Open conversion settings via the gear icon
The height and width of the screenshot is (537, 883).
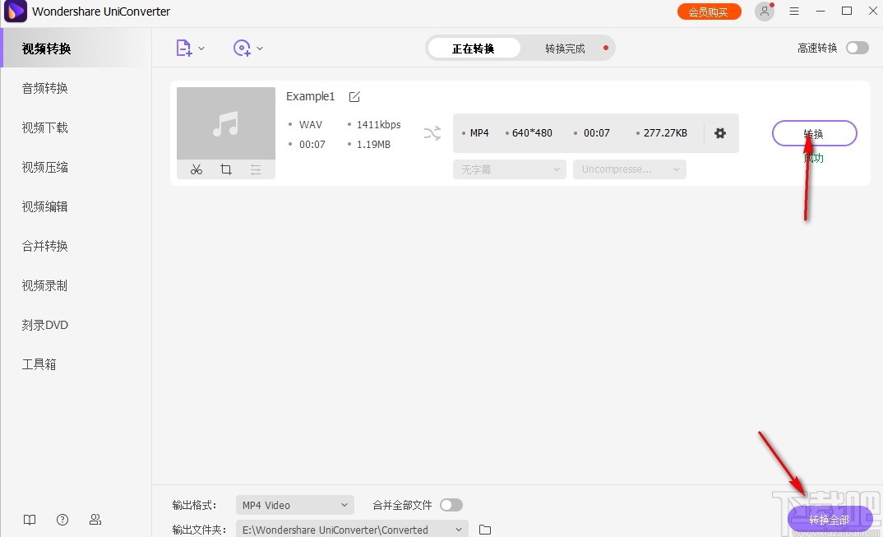(x=719, y=132)
